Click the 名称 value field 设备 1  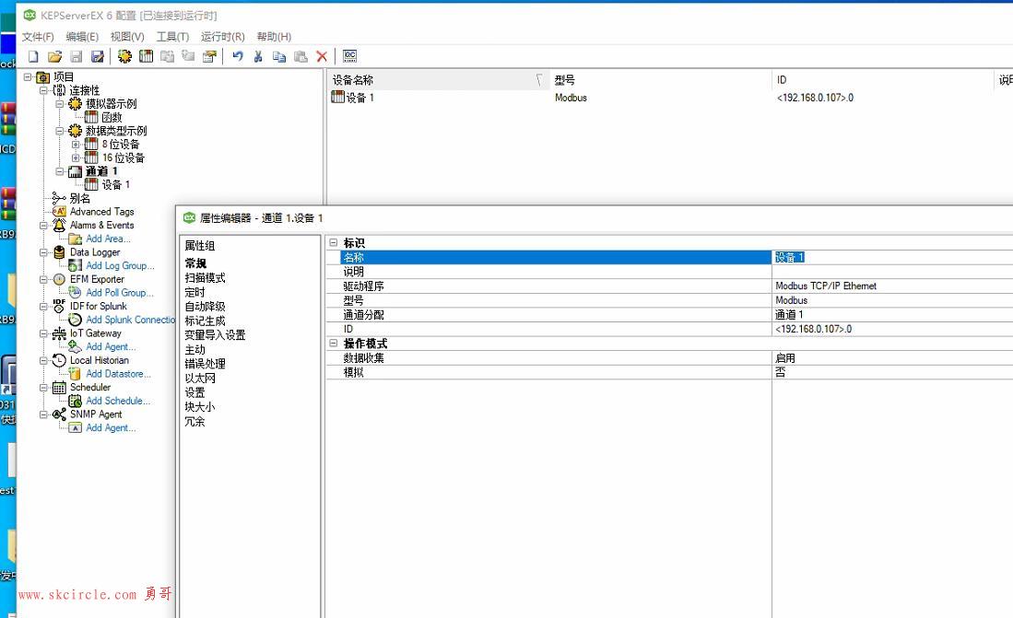(x=892, y=257)
